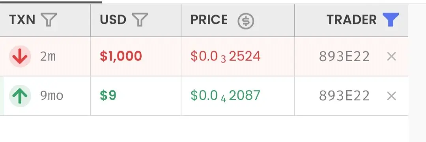Screen dimensions: 426x142
Task: Click the $0.0₃2524 price value
Action: click(226, 57)
